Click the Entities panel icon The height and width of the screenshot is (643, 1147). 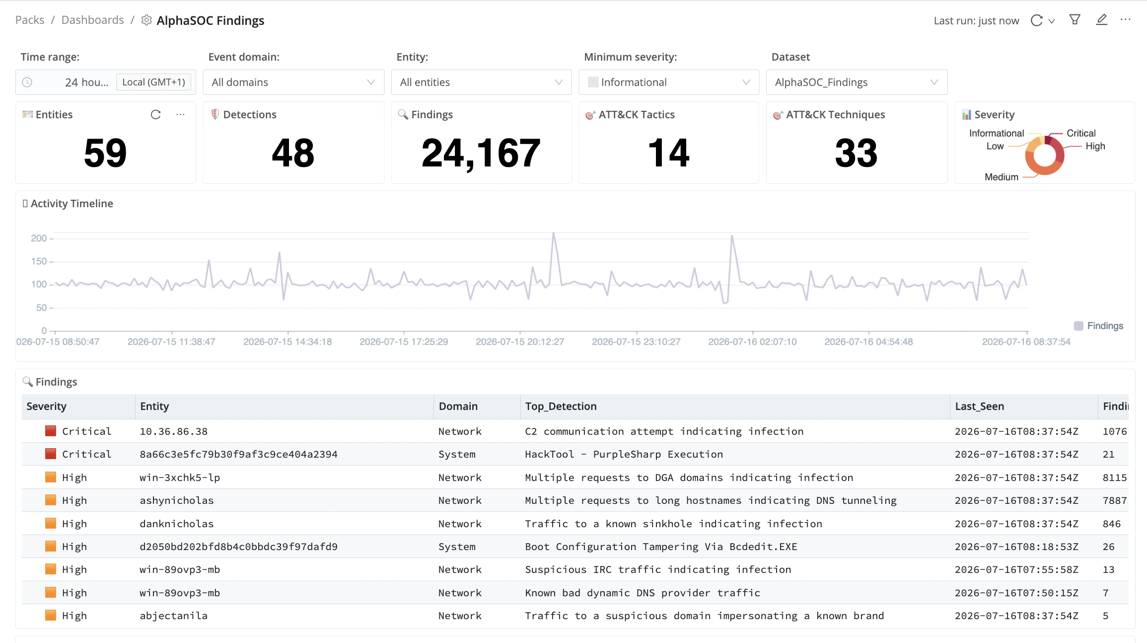pyautogui.click(x=27, y=115)
